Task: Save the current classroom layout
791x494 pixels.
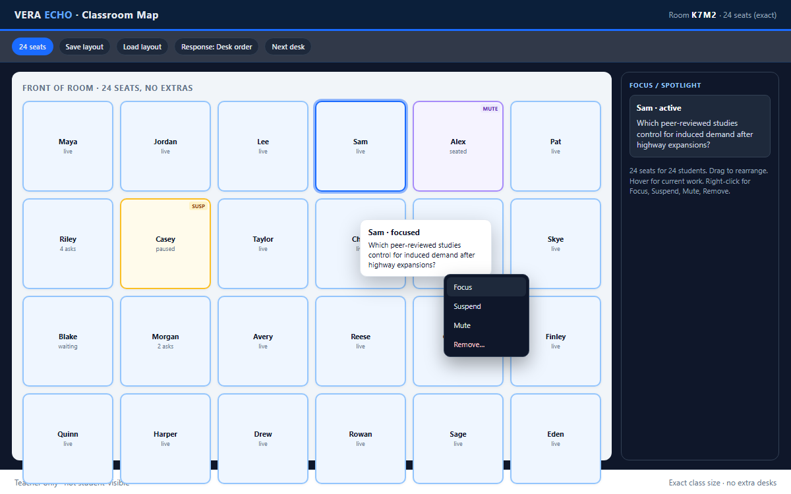Action: click(x=84, y=47)
